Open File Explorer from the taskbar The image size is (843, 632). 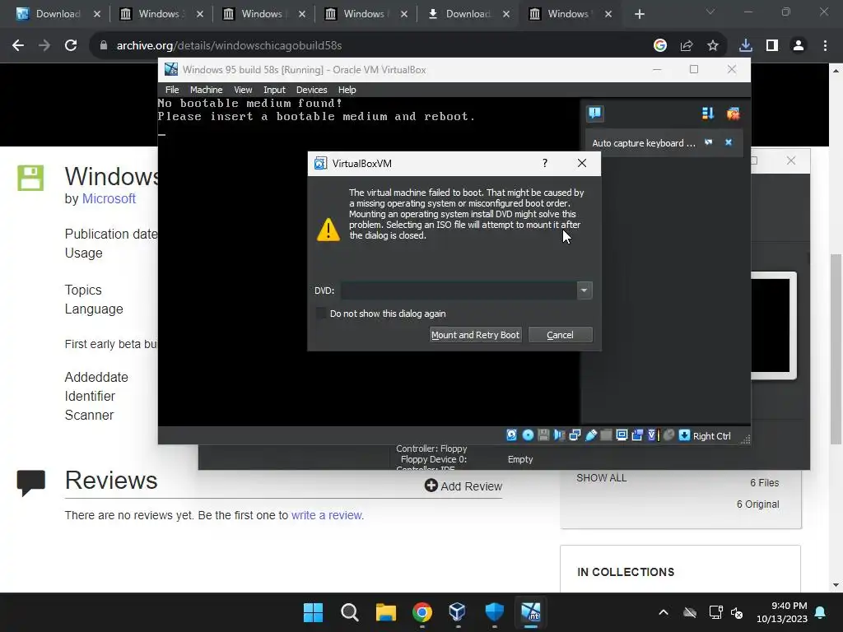[x=385, y=612]
